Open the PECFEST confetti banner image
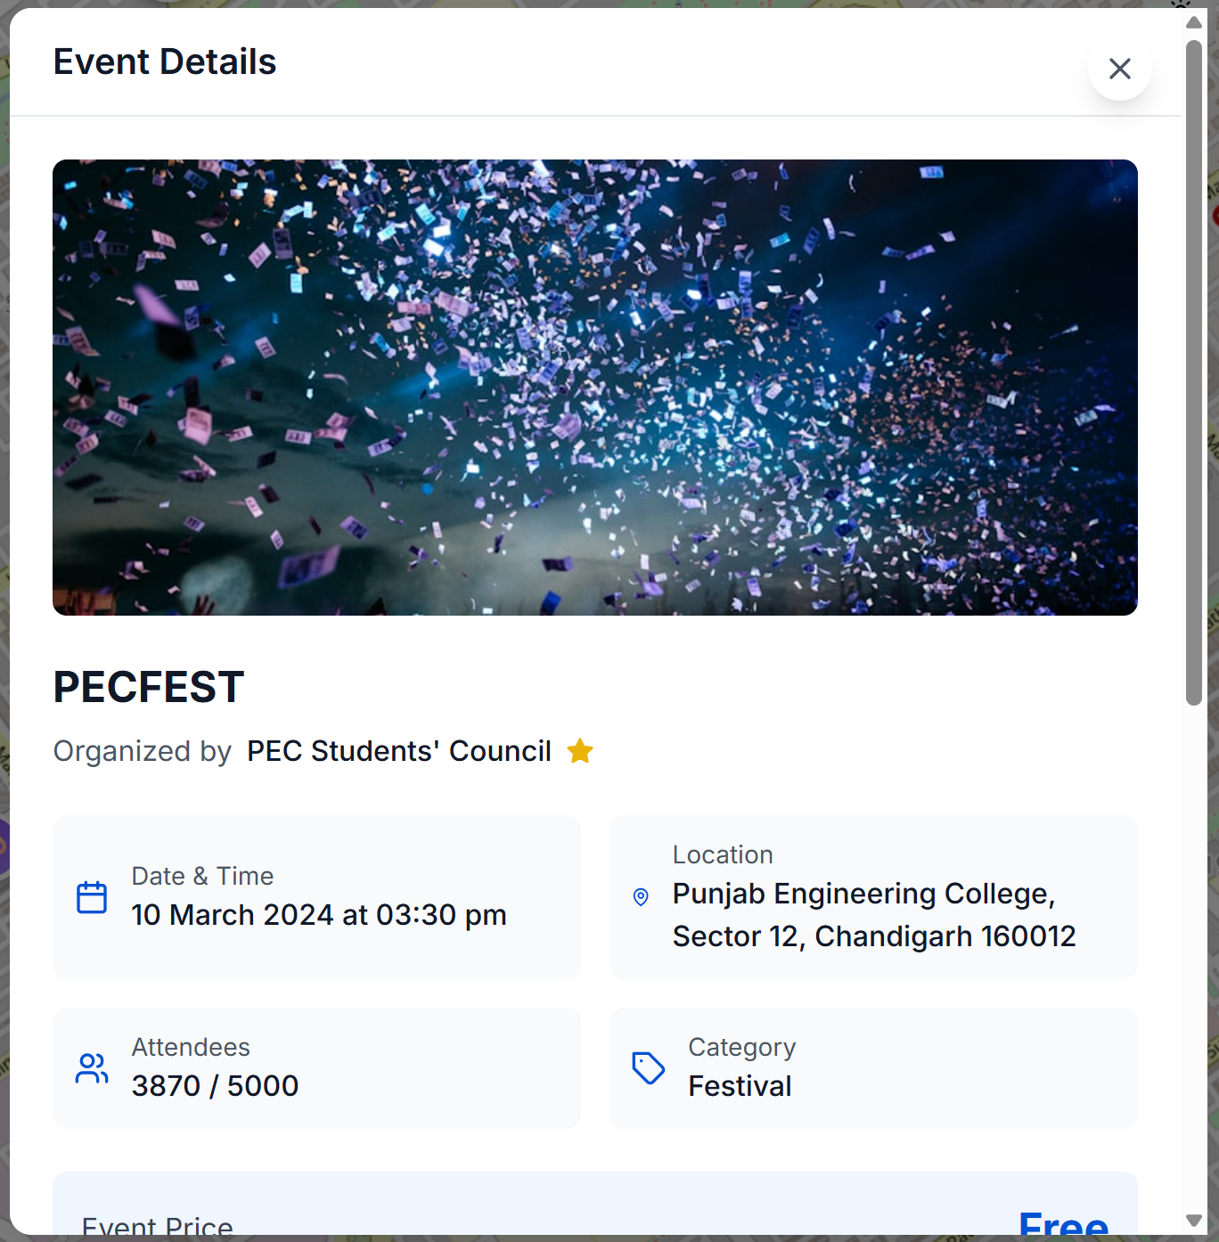The width and height of the screenshot is (1219, 1242). tap(595, 387)
